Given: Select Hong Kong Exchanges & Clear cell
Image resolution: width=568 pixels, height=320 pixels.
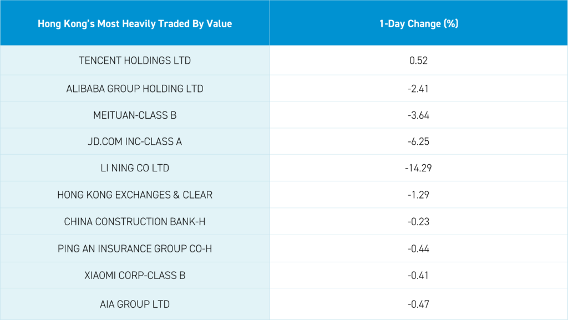Looking at the screenshot, I should point(135,195).
